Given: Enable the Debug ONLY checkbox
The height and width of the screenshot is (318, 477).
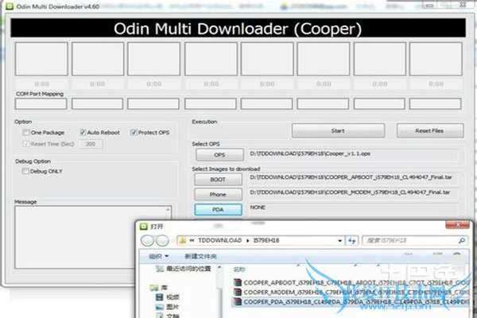Looking at the screenshot, I should [25, 172].
